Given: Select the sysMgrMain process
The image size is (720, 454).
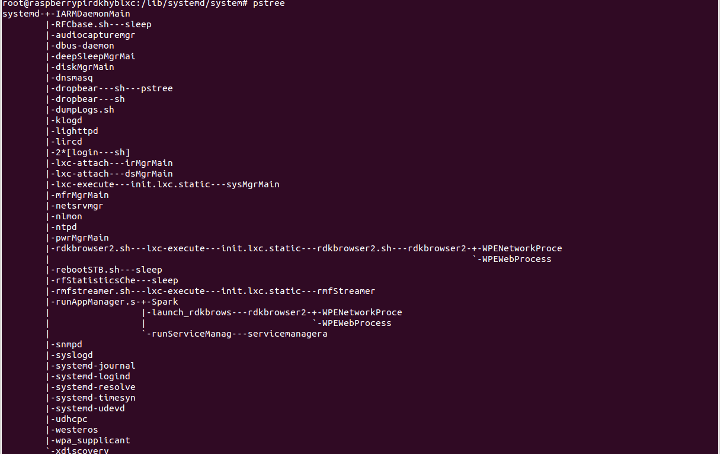Looking at the screenshot, I should [x=253, y=184].
